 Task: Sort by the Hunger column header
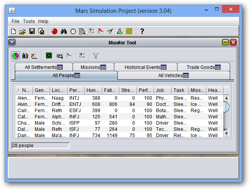tap(93, 90)
